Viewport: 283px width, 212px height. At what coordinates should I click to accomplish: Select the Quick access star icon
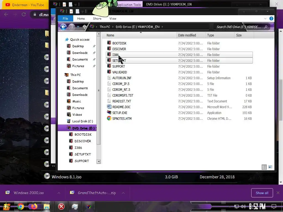click(67, 39)
